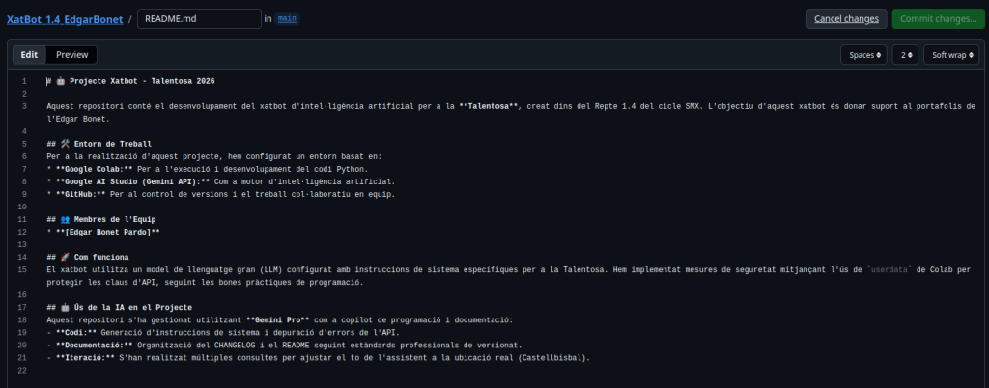Image resolution: width=989 pixels, height=388 pixels.
Task: Switch to the Edit tab
Action: [x=29, y=55]
